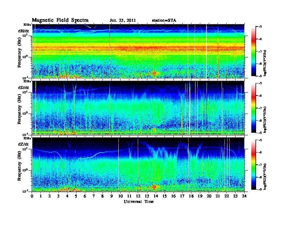Click hour "10" on the time axis
The image size is (291, 225).
(121, 196)
